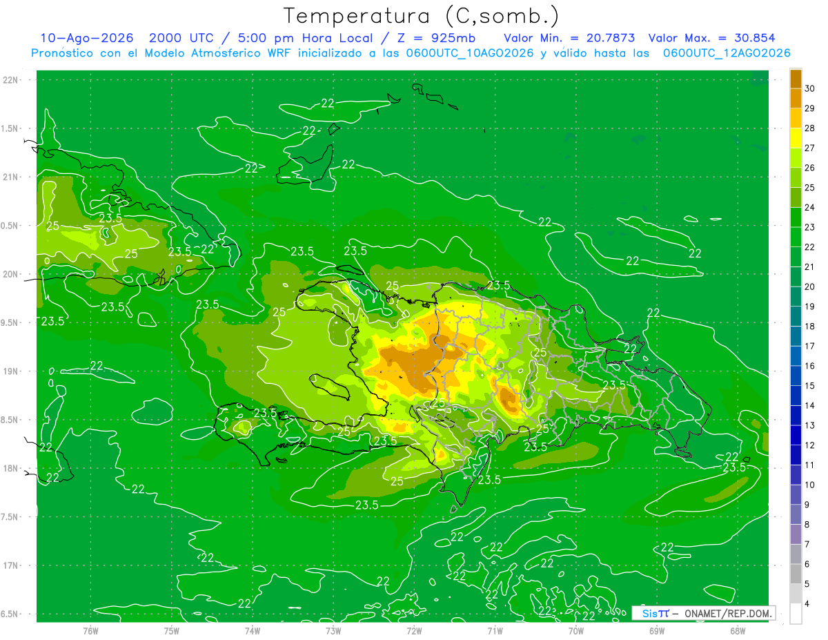Select the dark blue swatch between 12 and 13
This screenshot has height=640, width=828.
click(796, 436)
